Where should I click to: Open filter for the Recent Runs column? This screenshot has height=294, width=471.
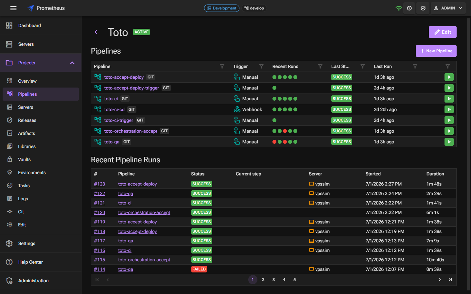(320, 66)
